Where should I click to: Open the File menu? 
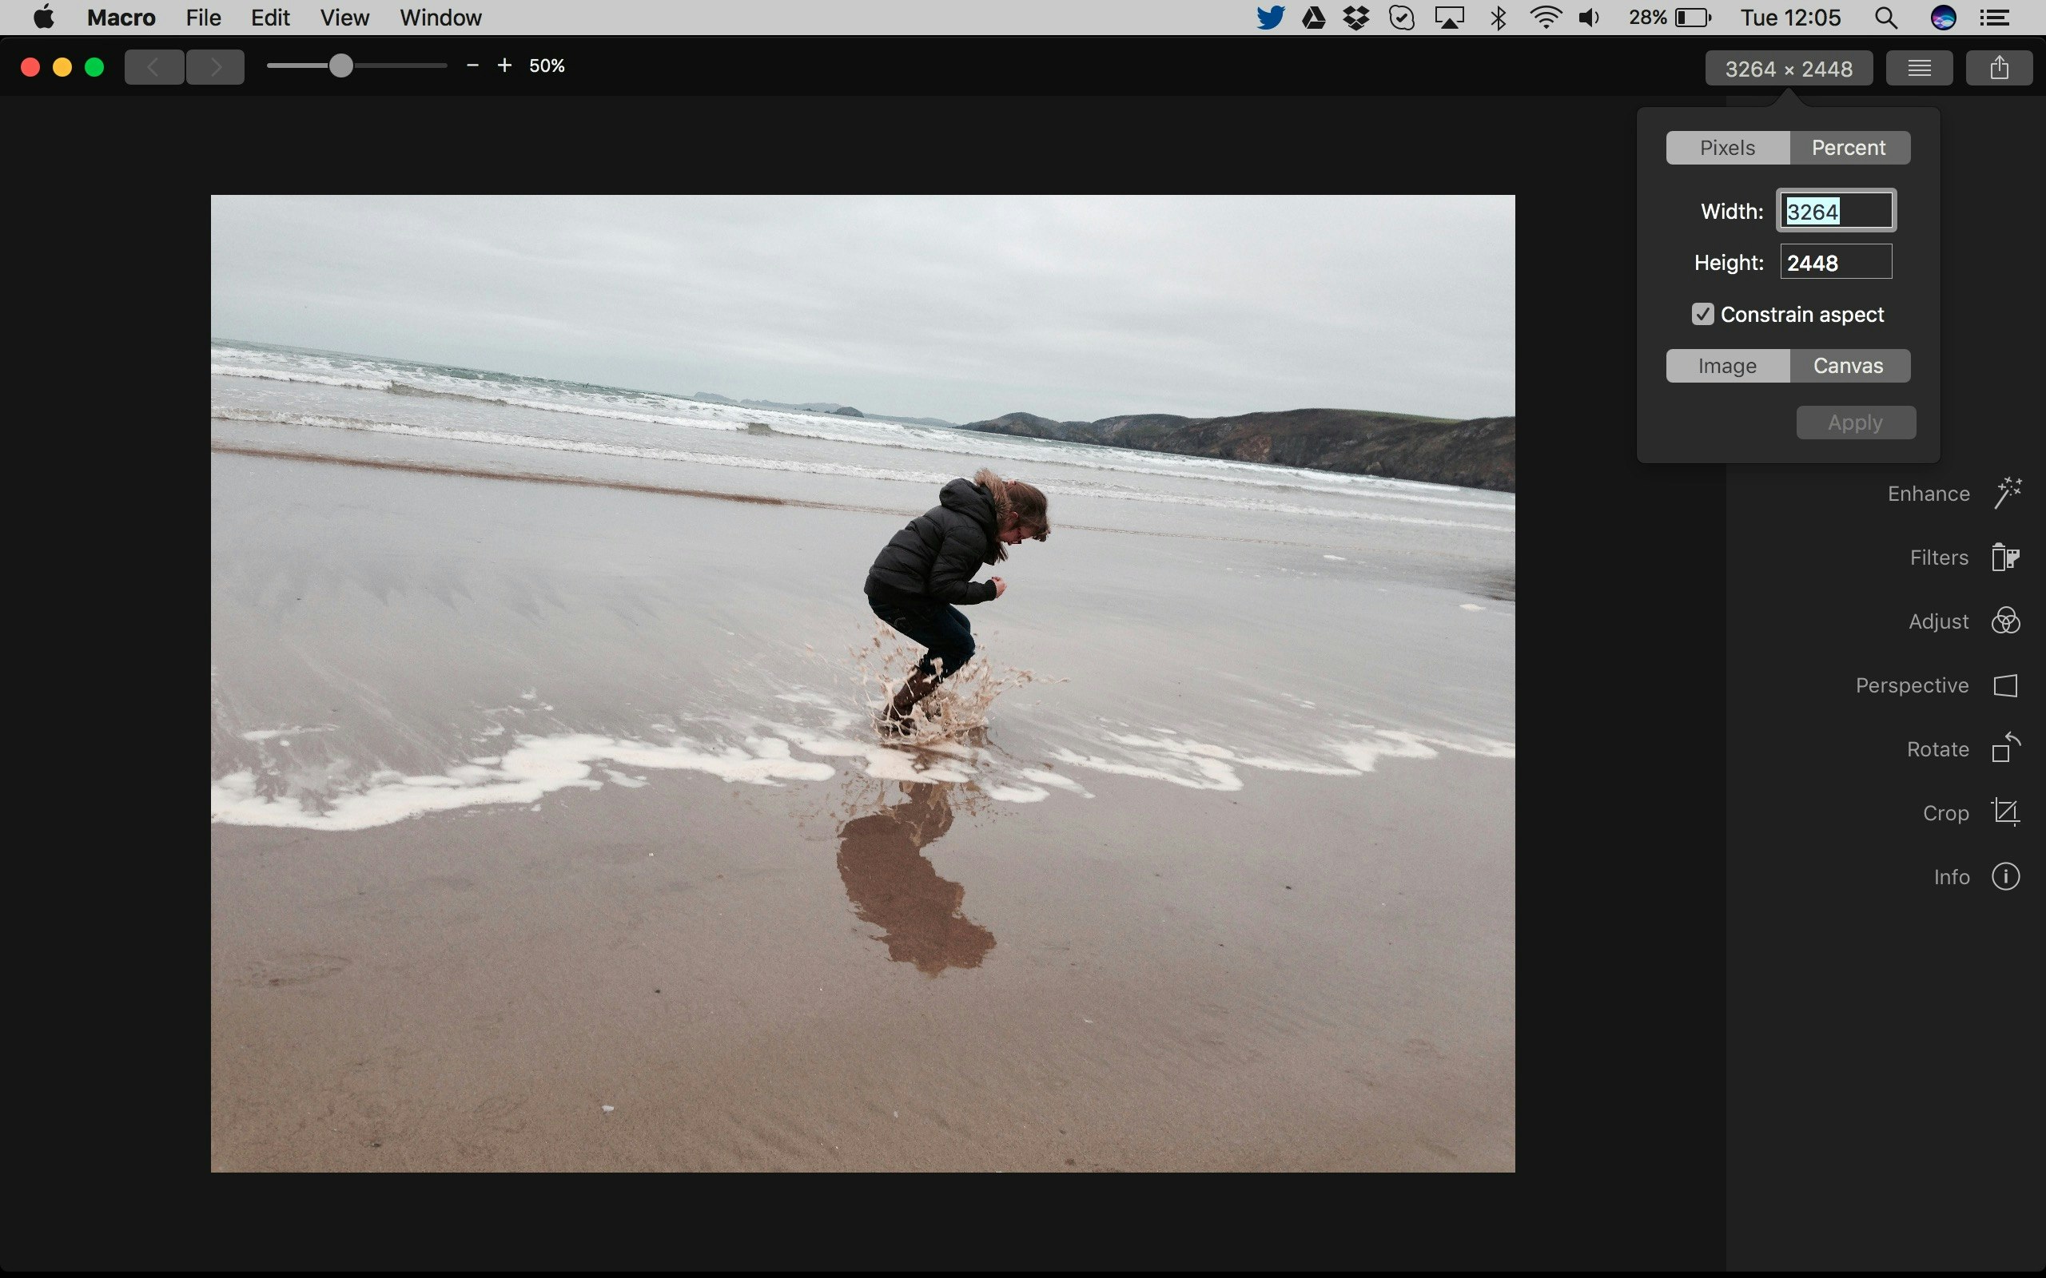(203, 18)
